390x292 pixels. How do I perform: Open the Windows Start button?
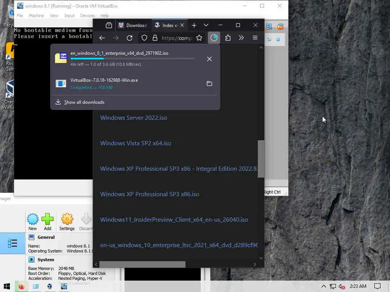(7, 287)
